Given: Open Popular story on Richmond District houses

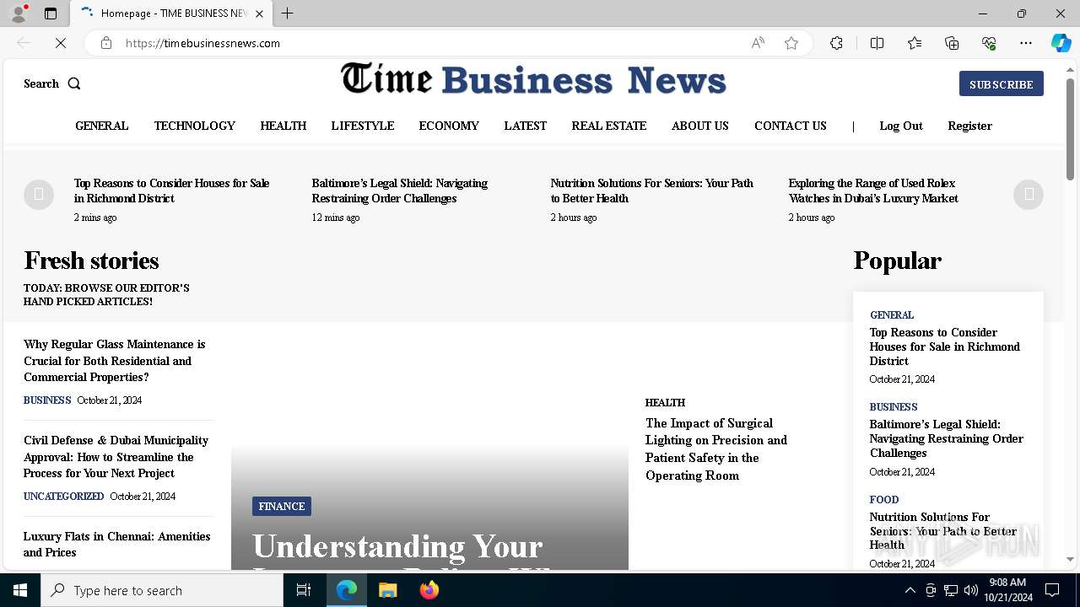Looking at the screenshot, I should coord(945,346).
